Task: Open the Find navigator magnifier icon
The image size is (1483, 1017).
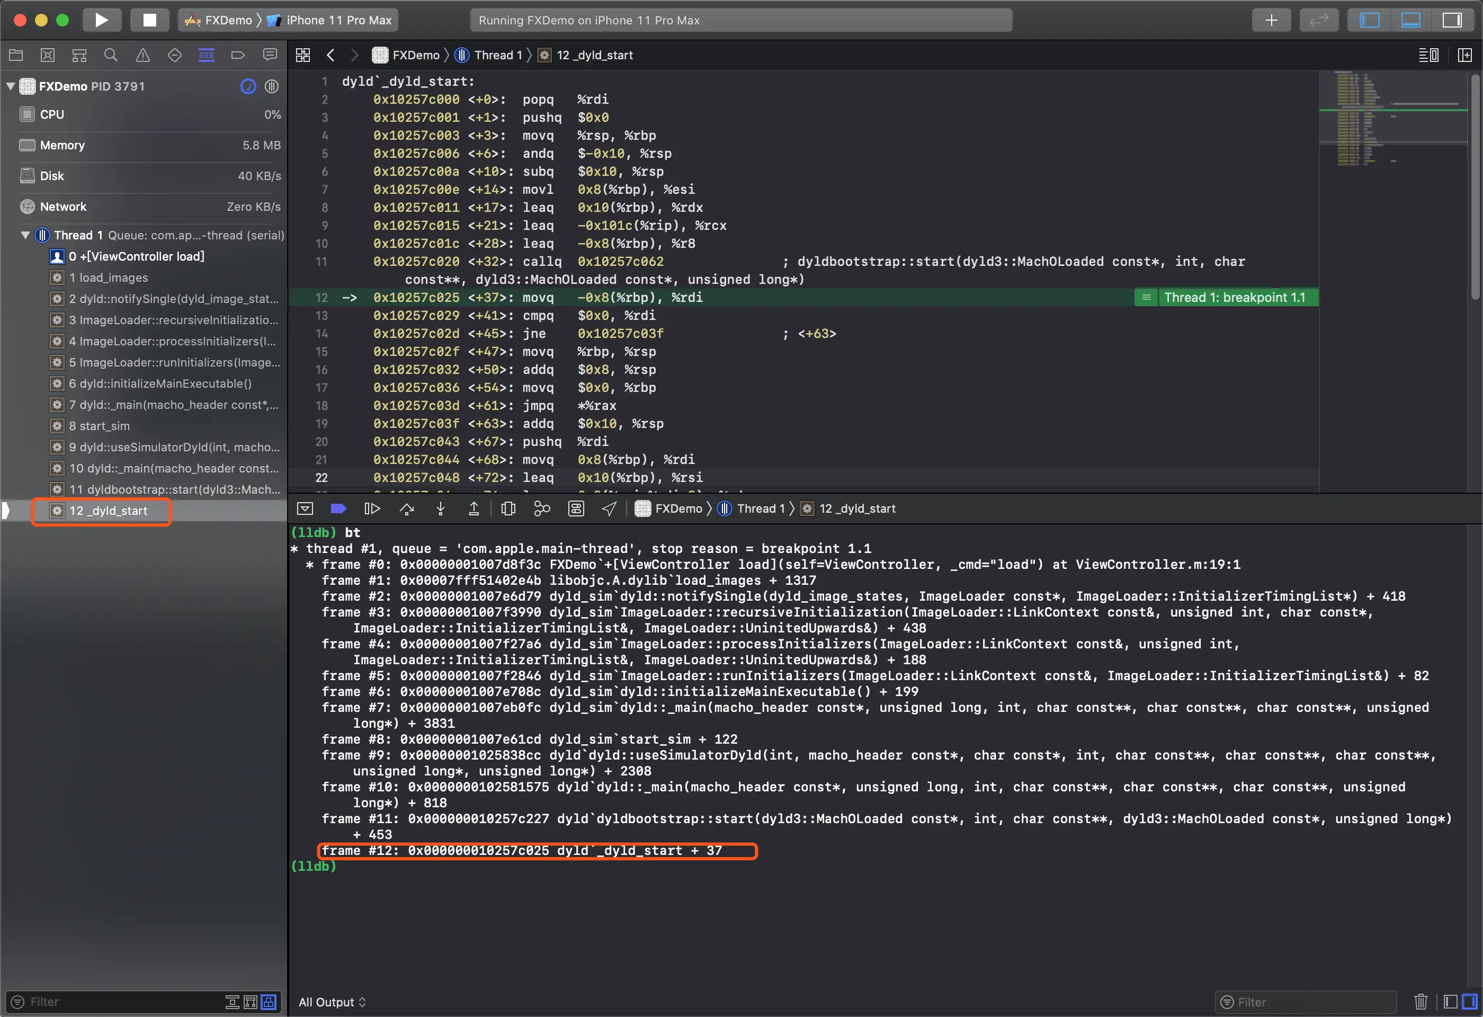Action: coord(110,56)
